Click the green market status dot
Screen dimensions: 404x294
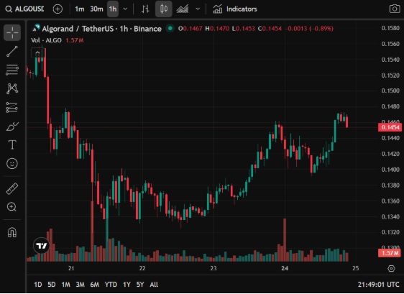(170, 28)
